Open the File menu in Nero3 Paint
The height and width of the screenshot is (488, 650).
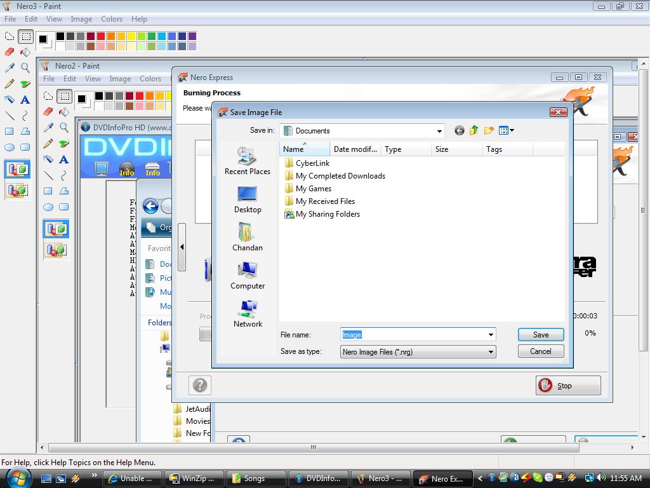coord(10,19)
